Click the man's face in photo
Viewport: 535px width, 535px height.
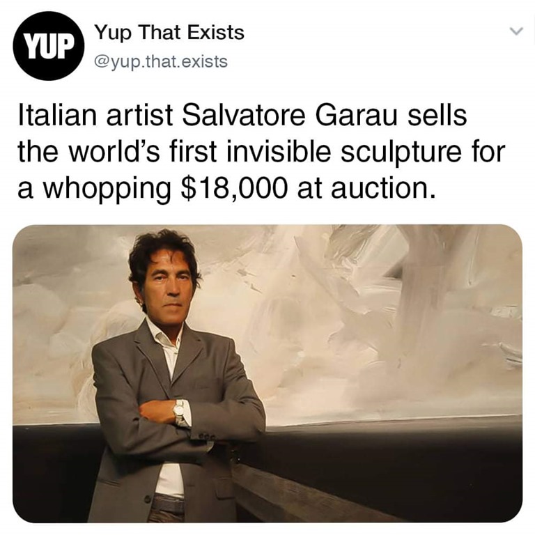coord(169,285)
